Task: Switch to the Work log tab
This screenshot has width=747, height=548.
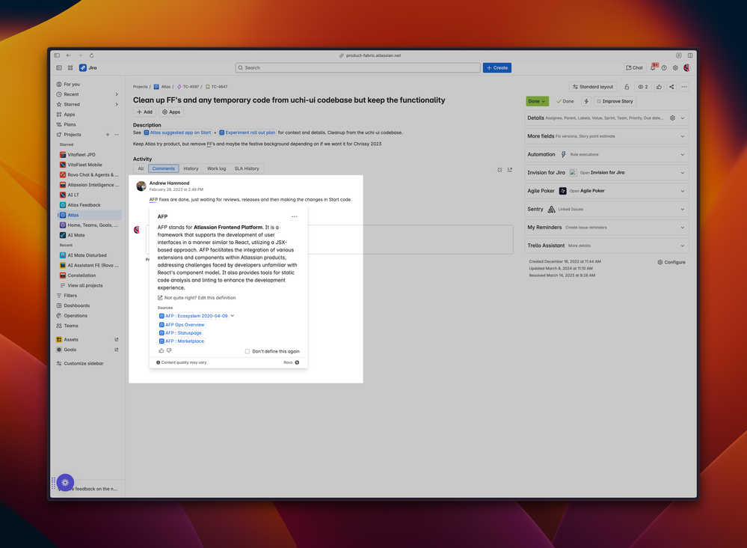Action: 216,168
